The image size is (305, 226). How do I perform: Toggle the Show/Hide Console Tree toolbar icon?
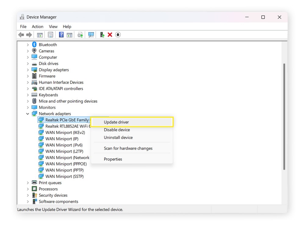tap(40, 34)
